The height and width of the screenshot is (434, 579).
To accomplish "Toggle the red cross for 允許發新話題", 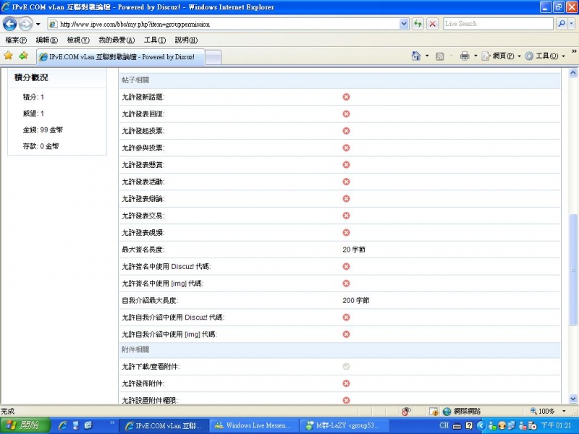I will pos(346,96).
